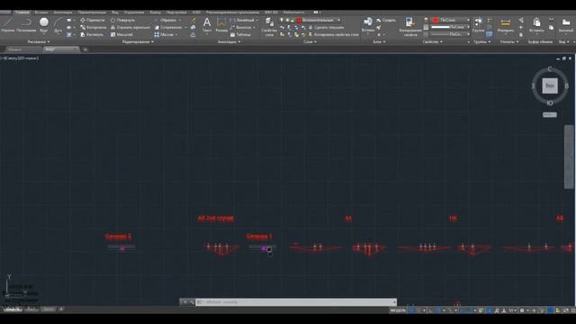Click the Повернуть (Rotate) command

(x=122, y=20)
